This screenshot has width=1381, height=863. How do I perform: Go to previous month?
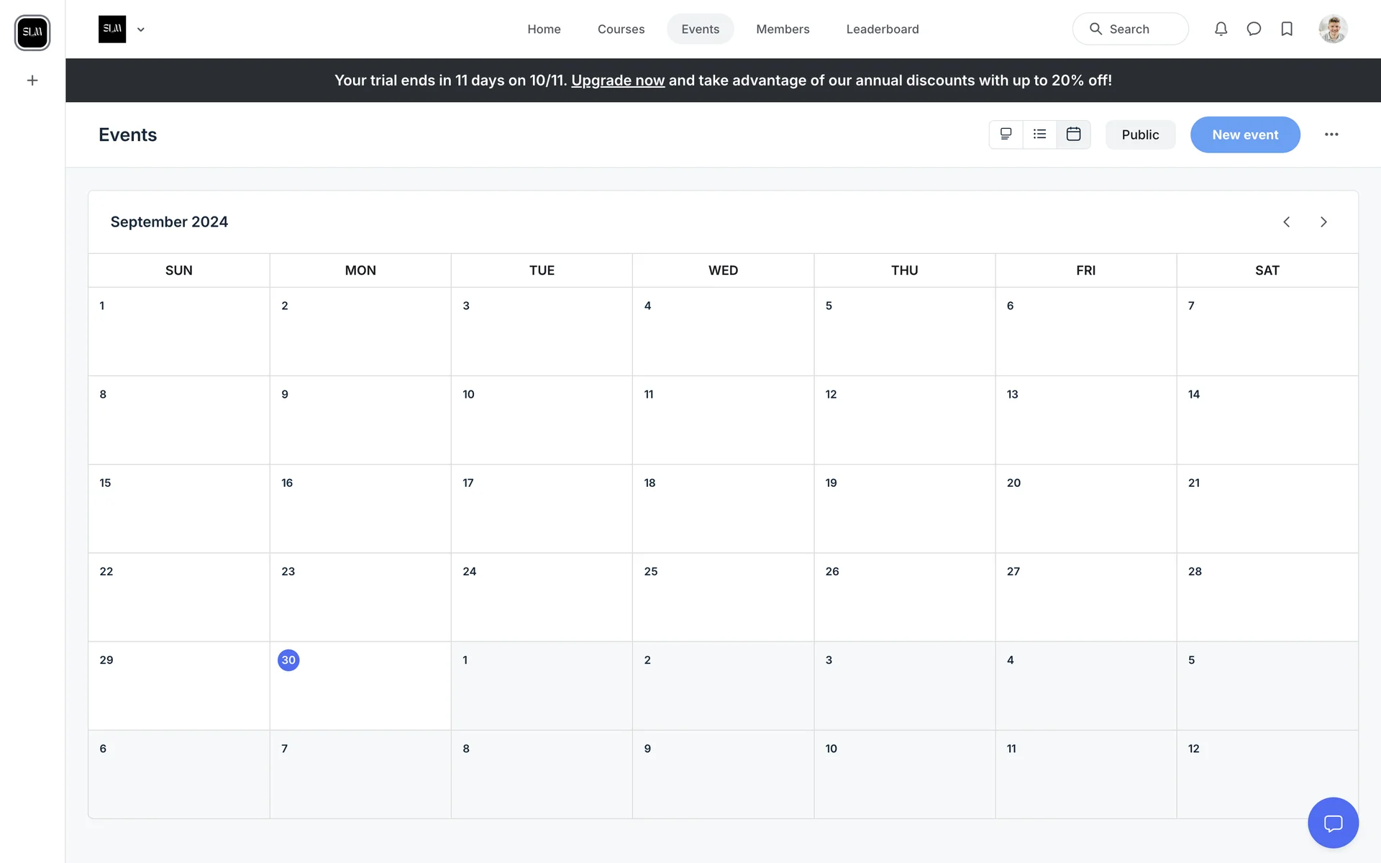click(x=1287, y=222)
